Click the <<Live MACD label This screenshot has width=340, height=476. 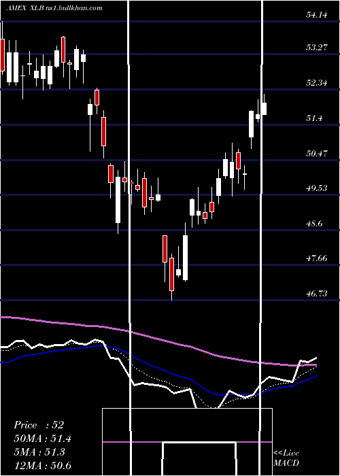(x=286, y=458)
